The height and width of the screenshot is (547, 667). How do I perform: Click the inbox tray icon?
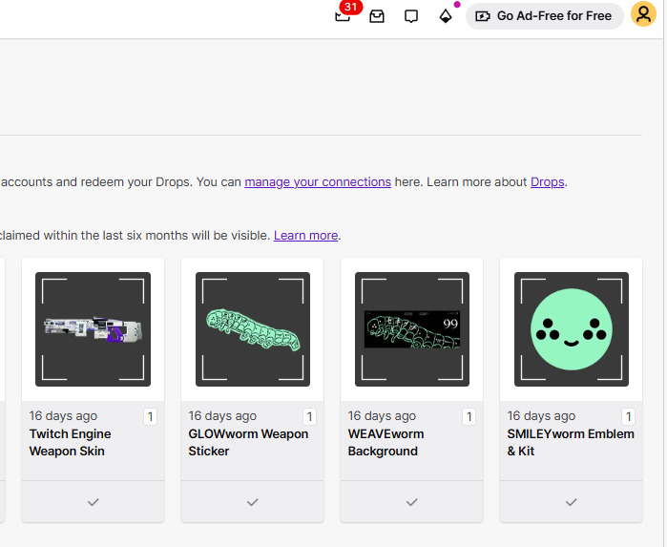point(377,16)
